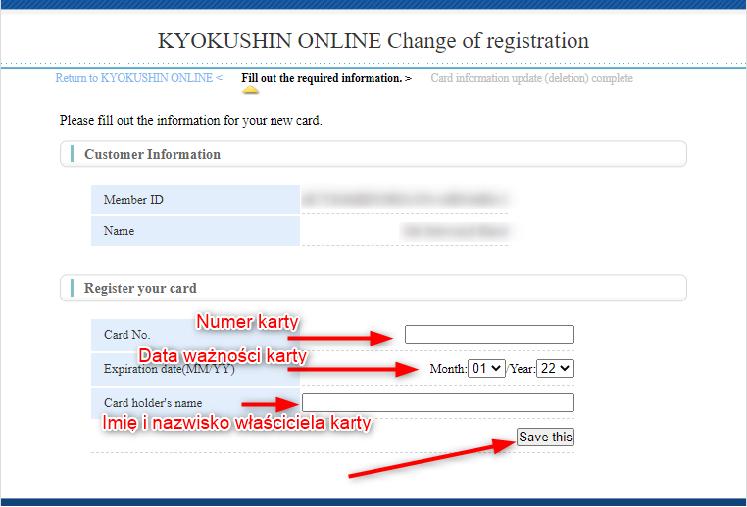747x507 pixels.
Task: Focus the Card holder's name field
Action: (438, 403)
